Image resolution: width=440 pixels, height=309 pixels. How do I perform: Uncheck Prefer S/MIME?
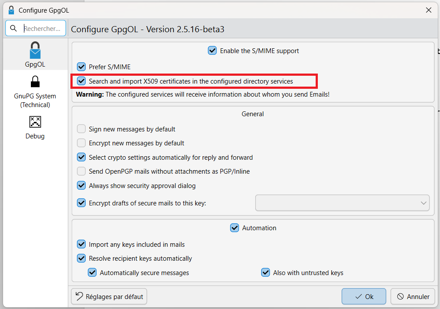(x=81, y=67)
